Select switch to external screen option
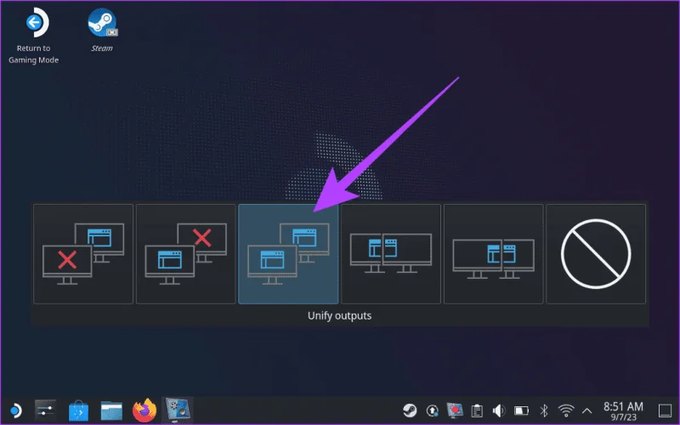This screenshot has width=680, height=425. pos(83,254)
